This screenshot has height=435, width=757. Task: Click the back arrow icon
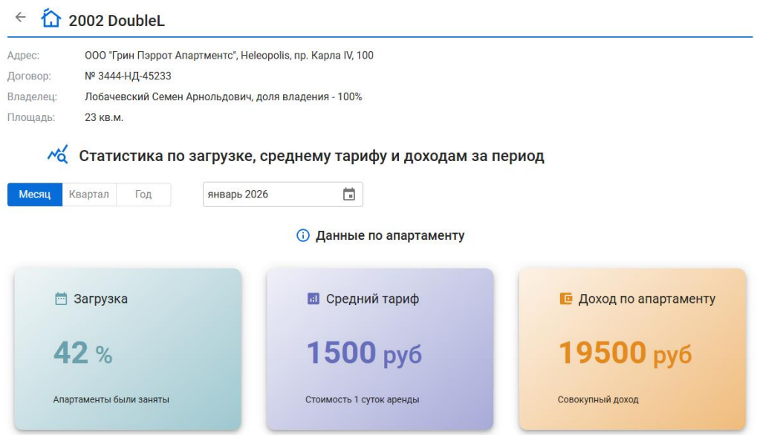click(20, 17)
